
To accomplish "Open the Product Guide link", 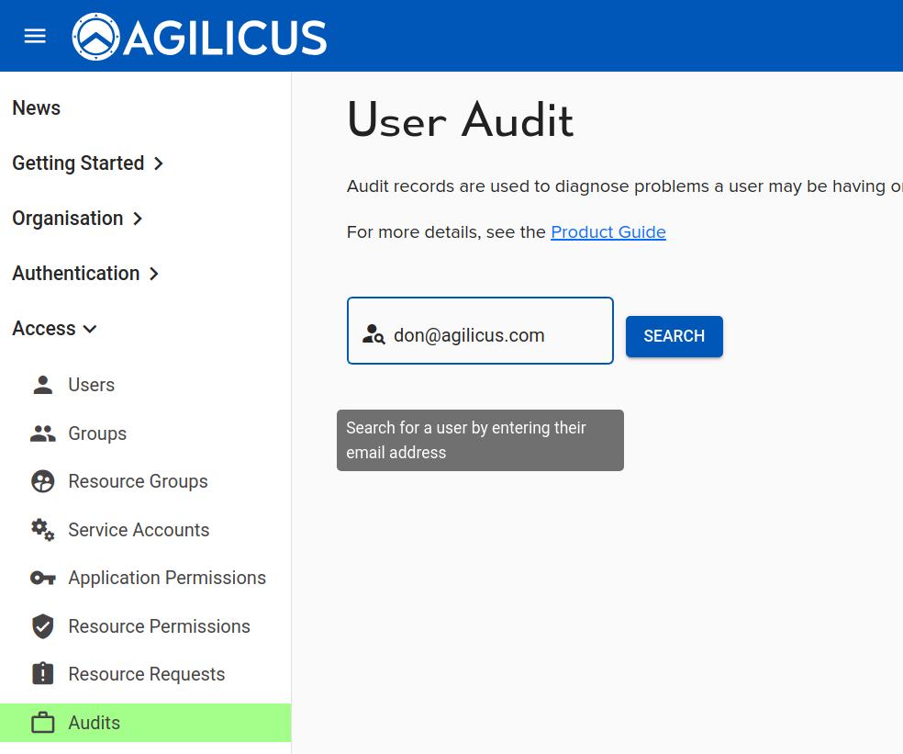I will pyautogui.click(x=608, y=232).
